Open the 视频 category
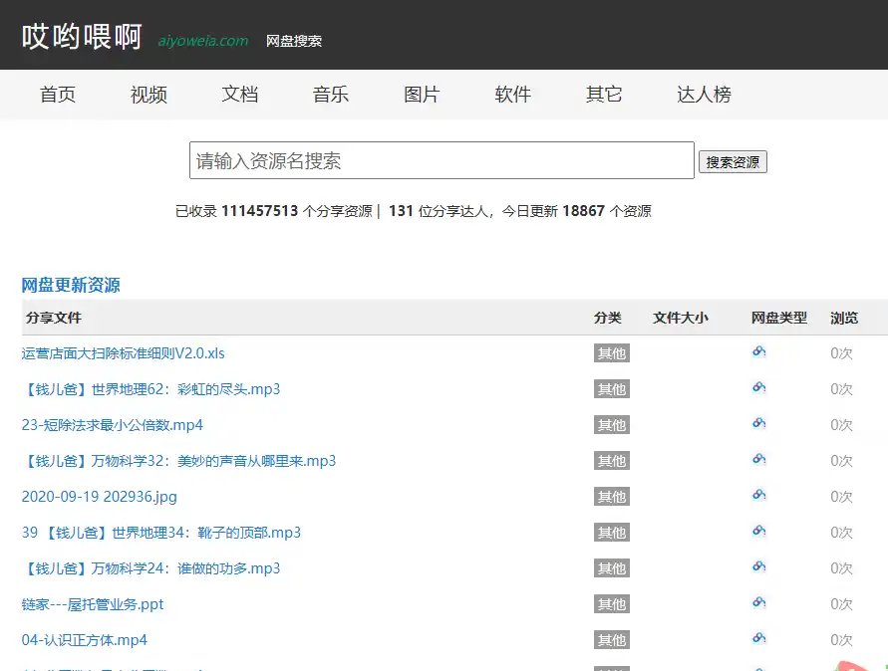This screenshot has width=888, height=671. [148, 94]
